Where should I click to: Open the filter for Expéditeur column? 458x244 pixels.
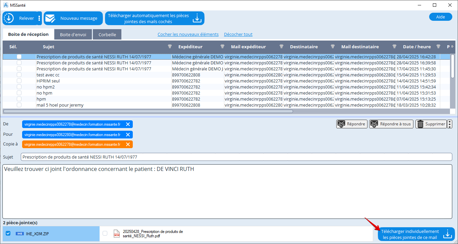click(222, 47)
